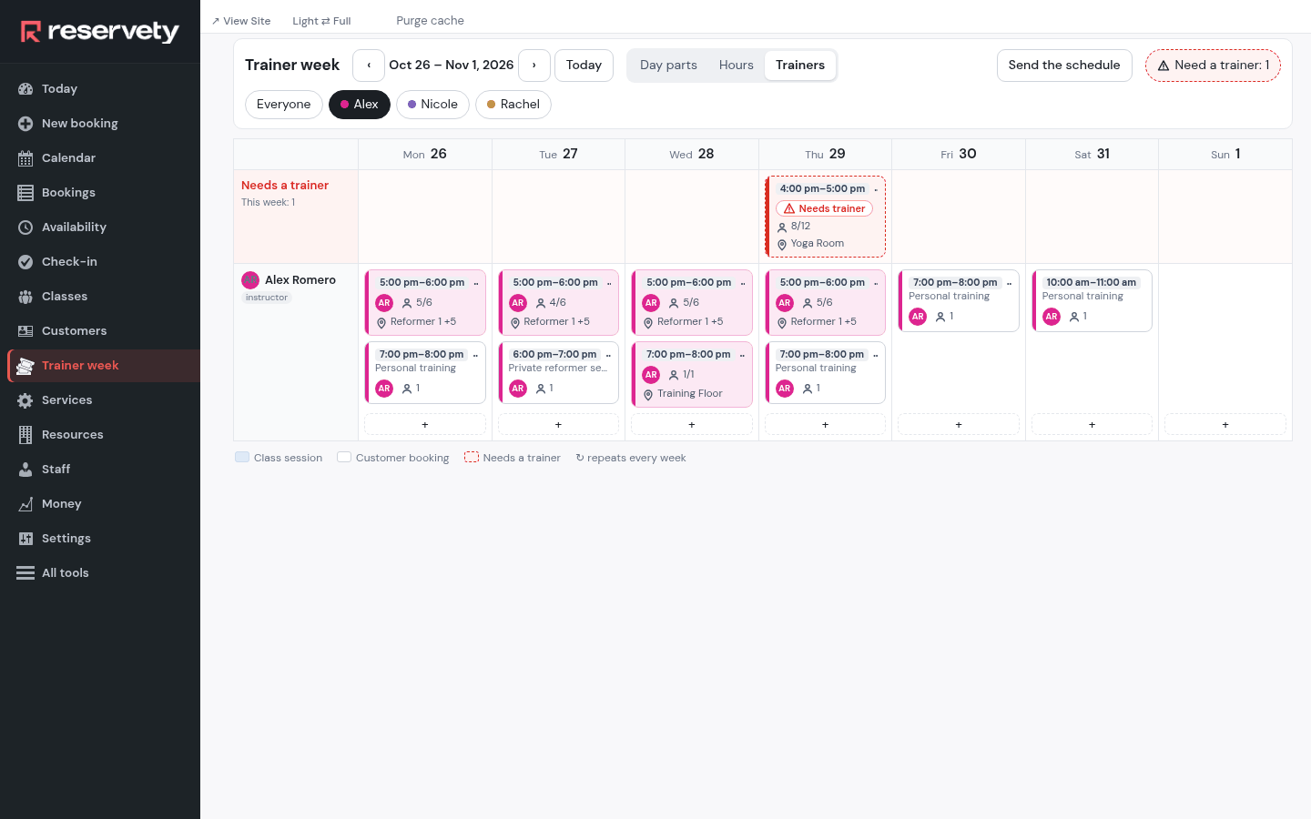Open the View Site link
This screenshot has height=819, width=1311.
(241, 21)
